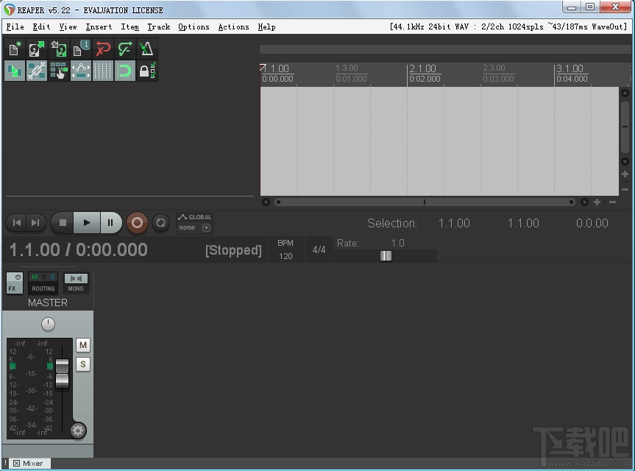
Task: Click vertical scrollbar down arrow
Action: 625,161
